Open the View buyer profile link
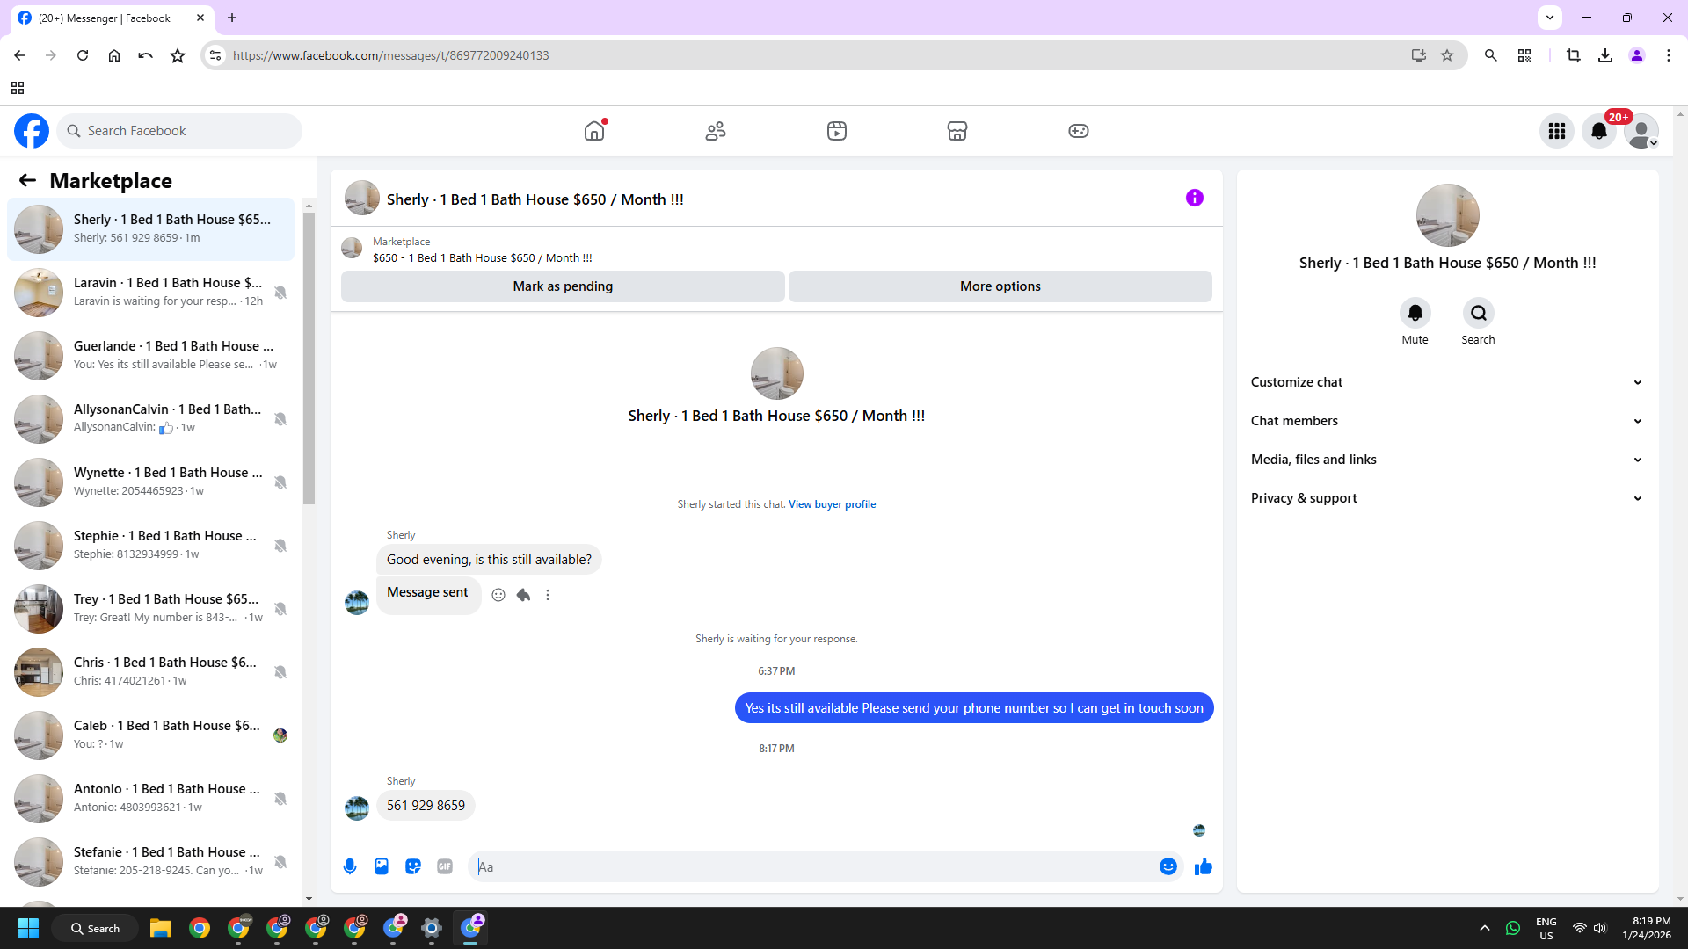 pos(832,504)
